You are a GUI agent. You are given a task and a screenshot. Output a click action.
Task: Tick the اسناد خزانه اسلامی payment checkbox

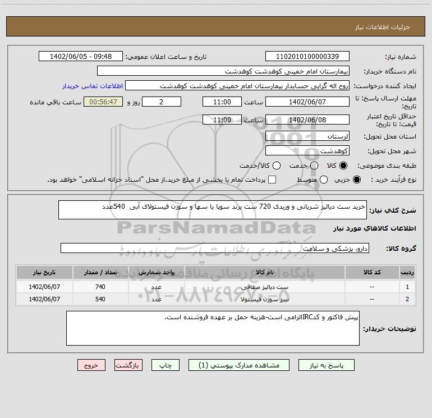[x=272, y=180]
